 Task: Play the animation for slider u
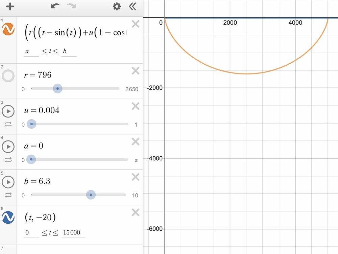point(8,111)
